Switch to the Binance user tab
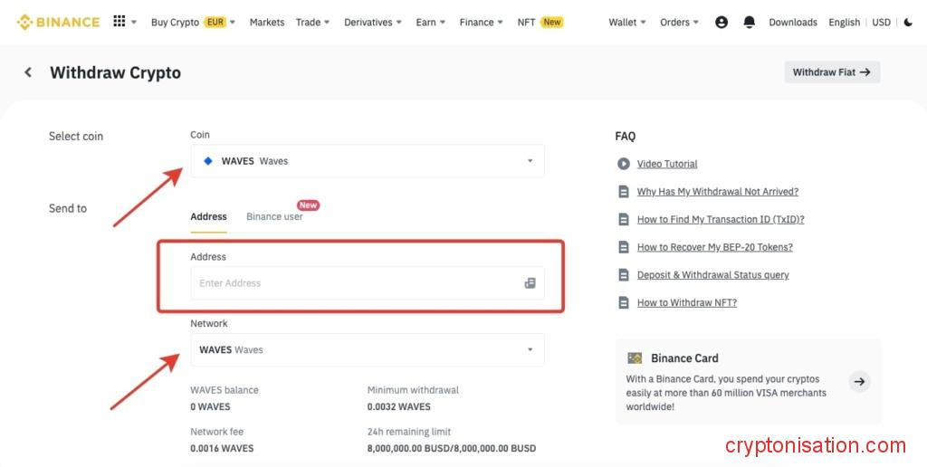This screenshot has height=467, width=927. (274, 216)
